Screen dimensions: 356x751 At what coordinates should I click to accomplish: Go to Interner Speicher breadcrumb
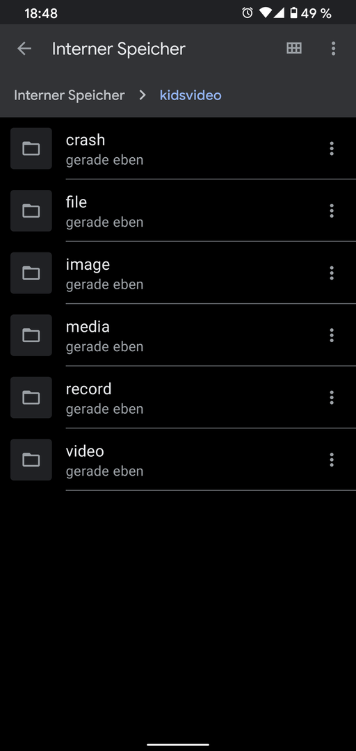pyautogui.click(x=69, y=95)
